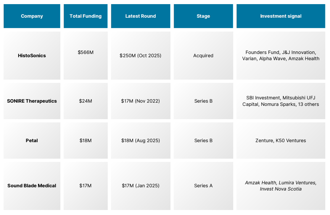Select Amzak Health, Lumira Ventures cell
Image resolution: width=330 pixels, height=215 pixels.
(x=281, y=186)
